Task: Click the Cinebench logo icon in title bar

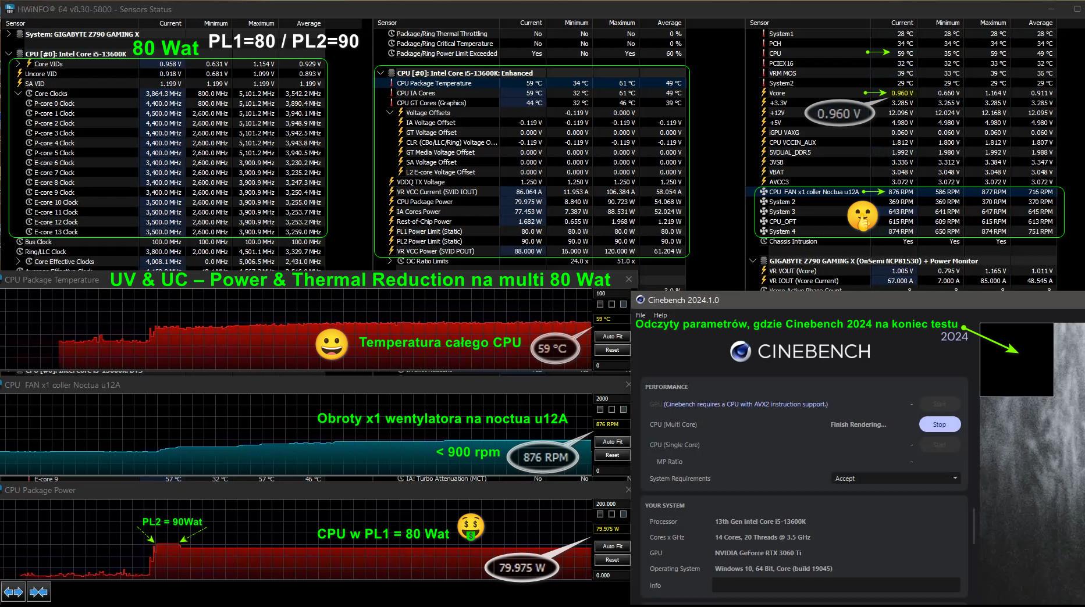Action: (x=641, y=300)
